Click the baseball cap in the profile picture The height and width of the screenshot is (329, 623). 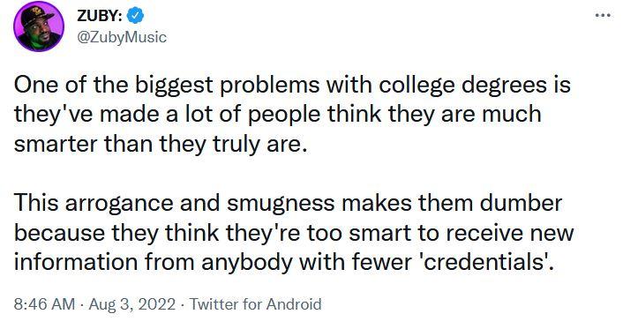tap(37, 15)
